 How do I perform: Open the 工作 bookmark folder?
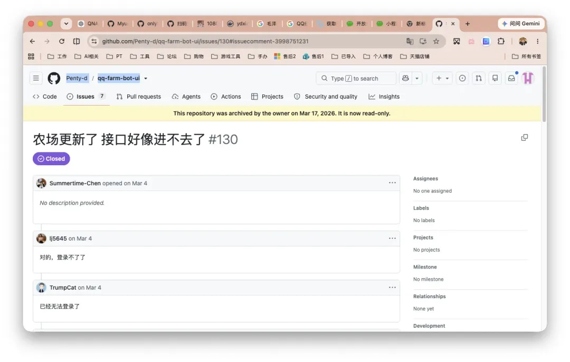tap(57, 56)
